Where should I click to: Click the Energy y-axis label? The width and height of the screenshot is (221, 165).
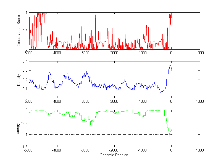point(18,129)
